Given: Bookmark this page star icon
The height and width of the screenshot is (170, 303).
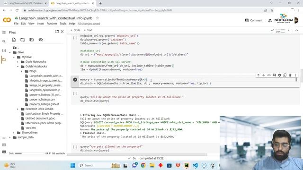Looking at the screenshot, I should click(272, 10).
